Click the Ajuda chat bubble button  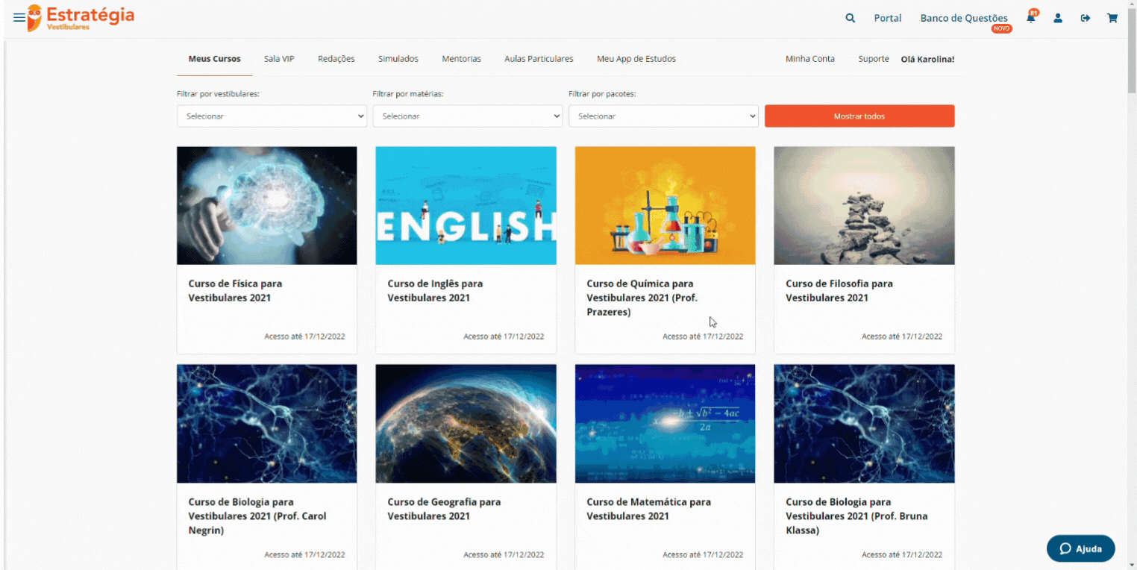(1080, 548)
